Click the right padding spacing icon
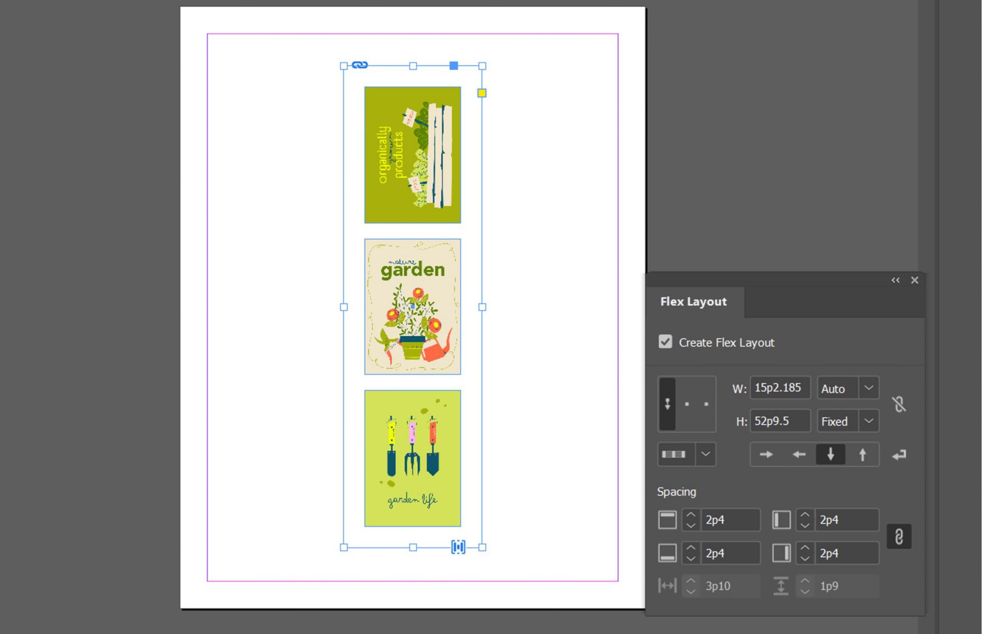982x634 pixels. pyautogui.click(x=781, y=553)
